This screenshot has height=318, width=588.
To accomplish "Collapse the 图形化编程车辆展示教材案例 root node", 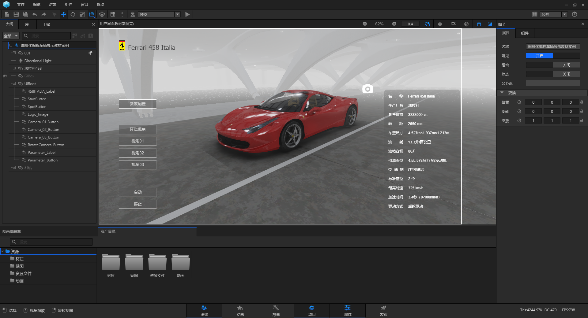I will click(11, 45).
